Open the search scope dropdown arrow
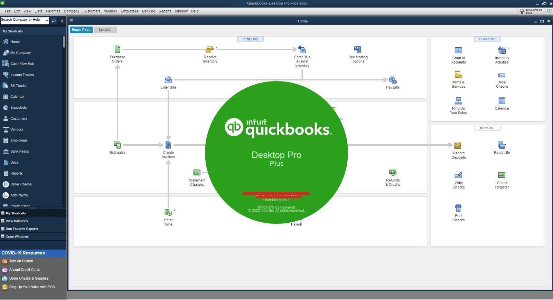 click(47, 21)
